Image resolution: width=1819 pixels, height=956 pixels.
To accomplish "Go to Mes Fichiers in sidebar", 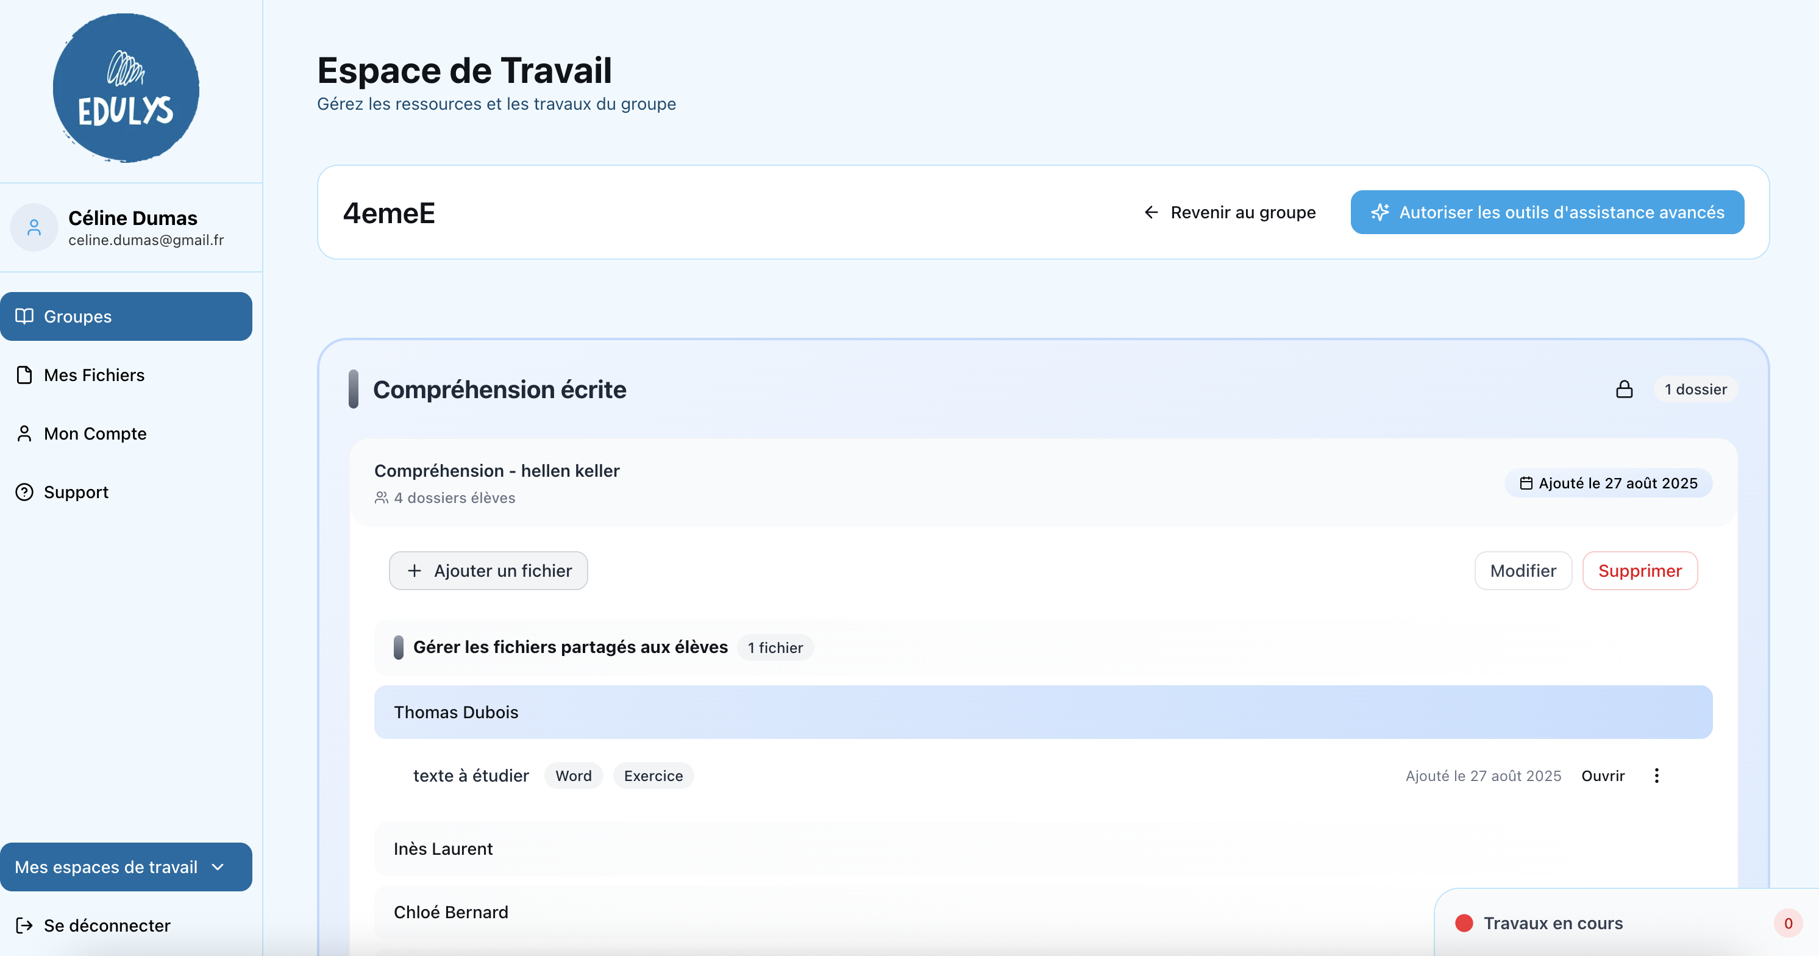I will (x=94, y=375).
